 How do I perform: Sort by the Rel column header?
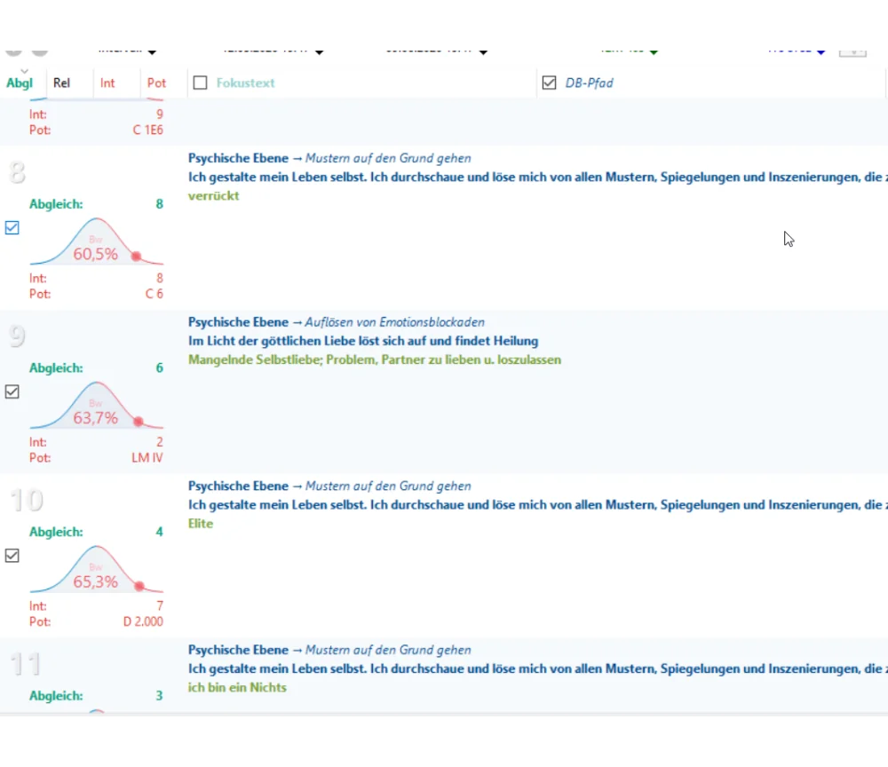pos(61,83)
